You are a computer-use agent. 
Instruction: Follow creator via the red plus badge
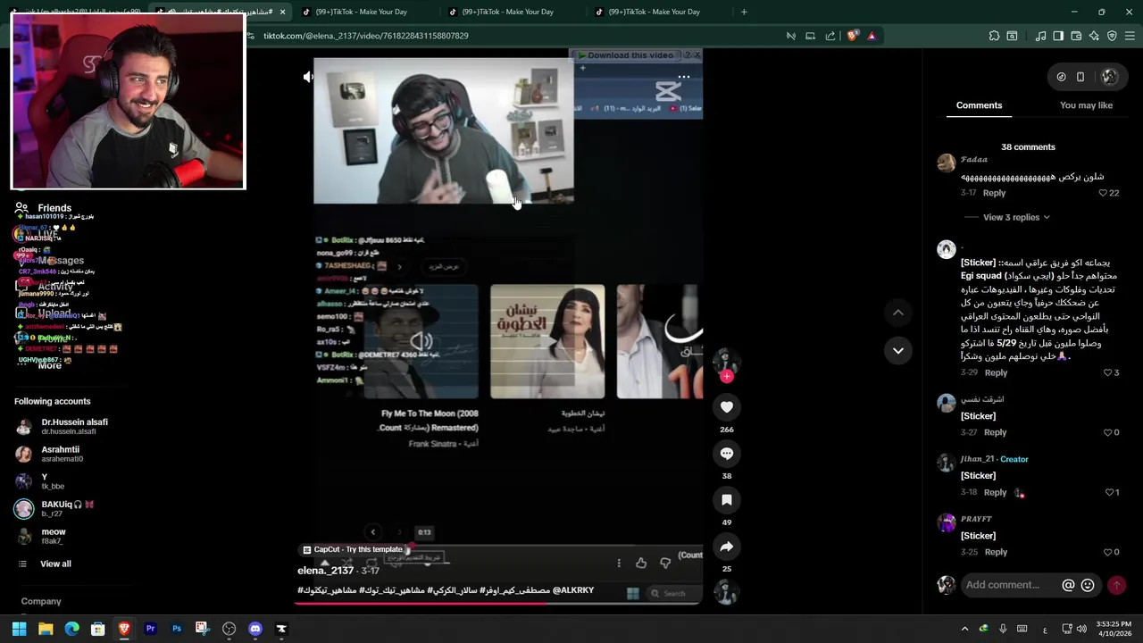[x=727, y=377]
